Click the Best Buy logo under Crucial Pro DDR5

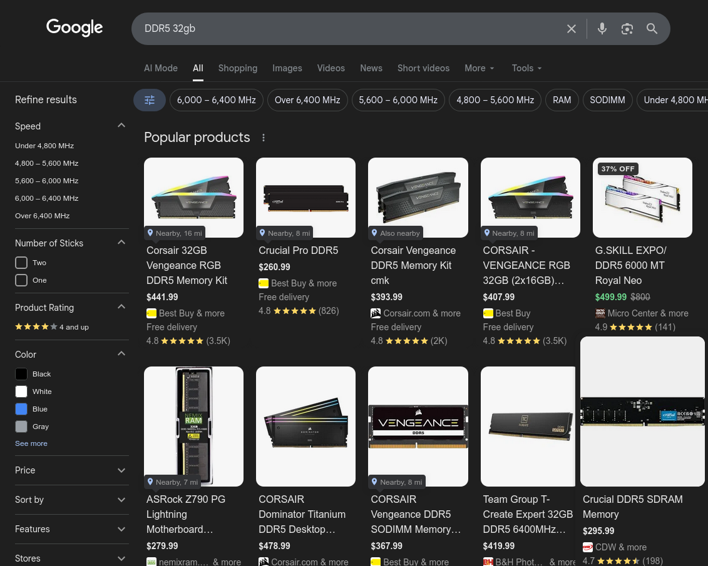click(264, 283)
